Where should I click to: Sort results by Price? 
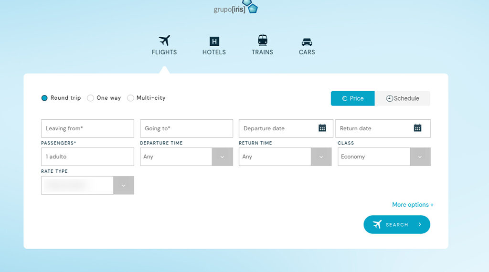tap(353, 98)
